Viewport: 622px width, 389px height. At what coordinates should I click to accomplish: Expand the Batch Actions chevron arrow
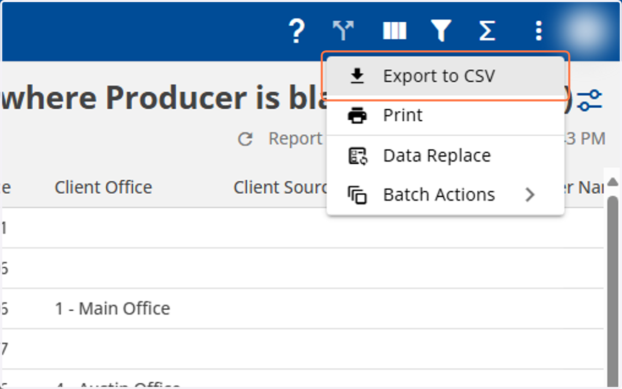tap(529, 195)
